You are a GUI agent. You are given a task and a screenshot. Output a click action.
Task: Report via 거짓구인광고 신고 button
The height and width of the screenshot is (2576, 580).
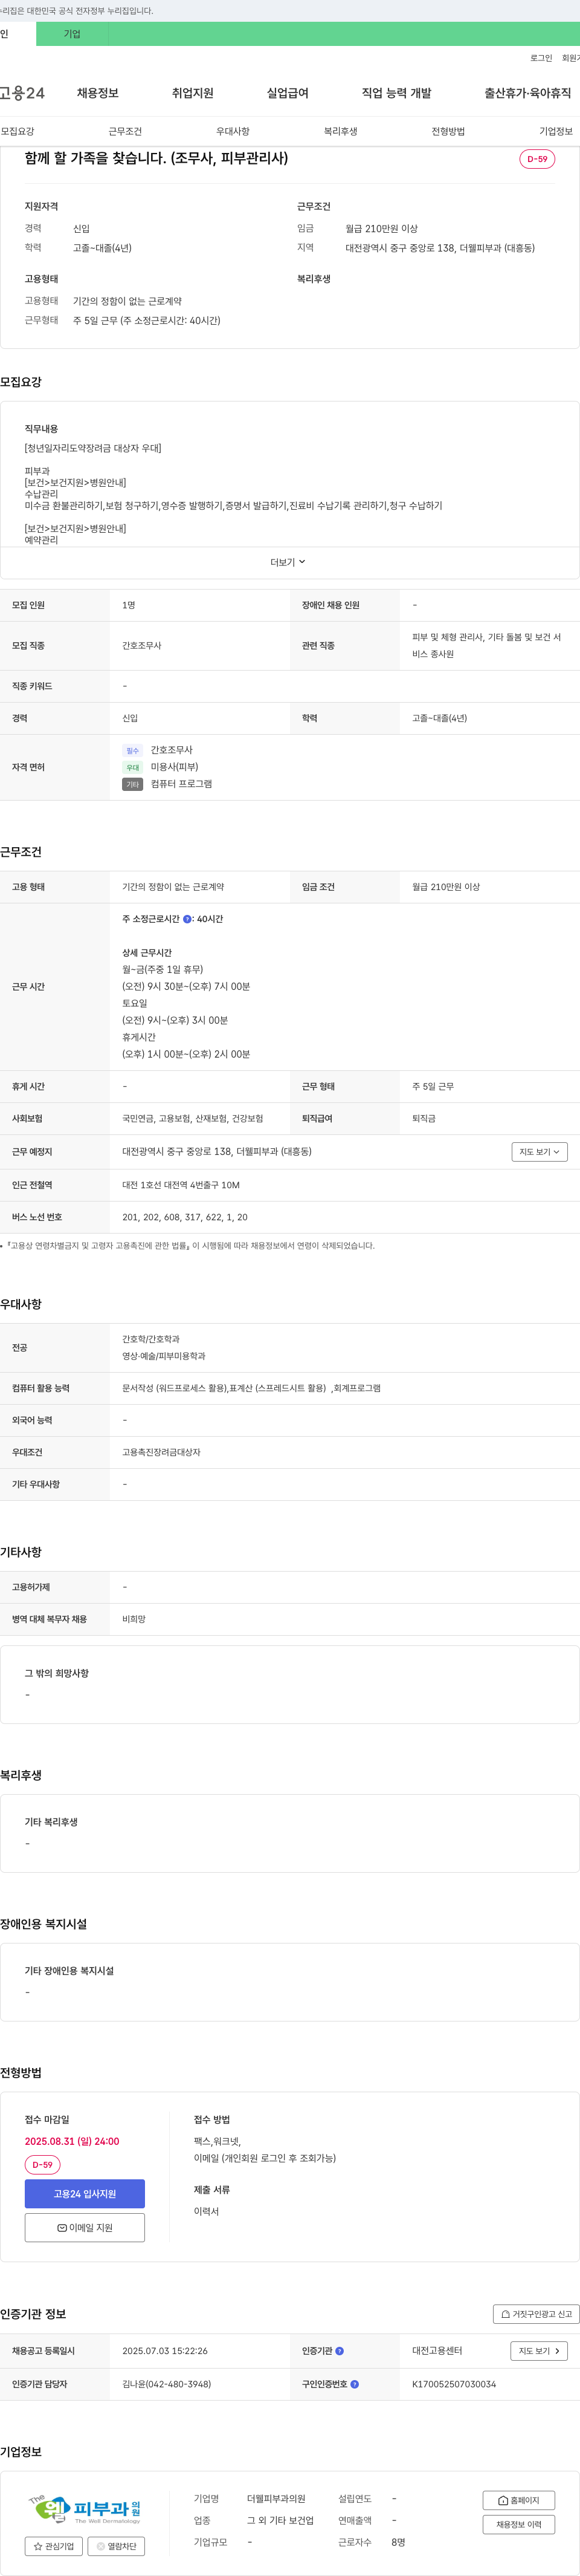point(536,2314)
